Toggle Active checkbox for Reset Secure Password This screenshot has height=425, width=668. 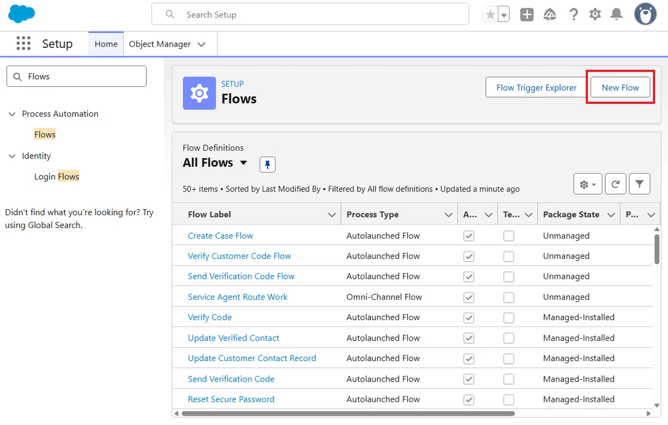click(469, 399)
